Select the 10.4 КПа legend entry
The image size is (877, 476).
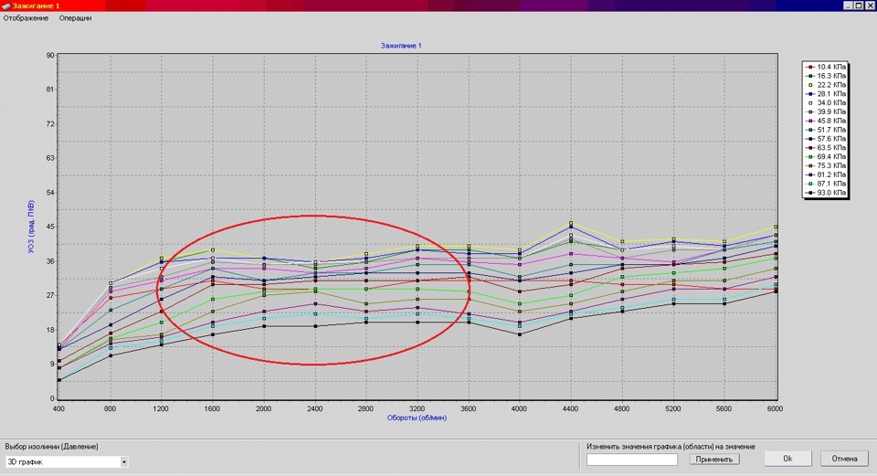click(x=826, y=67)
